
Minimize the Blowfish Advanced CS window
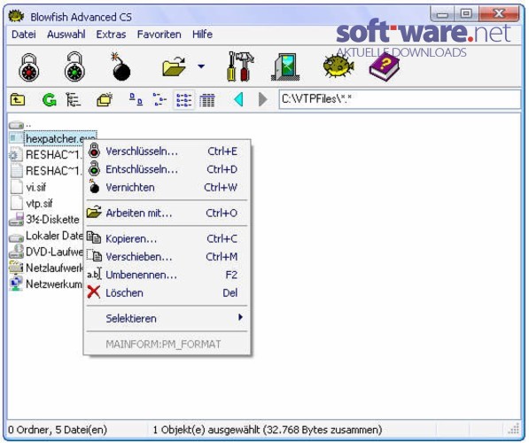pyautogui.click(x=442, y=14)
